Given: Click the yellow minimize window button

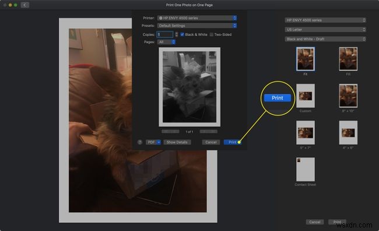Looking at the screenshot, I should pos(10,5).
